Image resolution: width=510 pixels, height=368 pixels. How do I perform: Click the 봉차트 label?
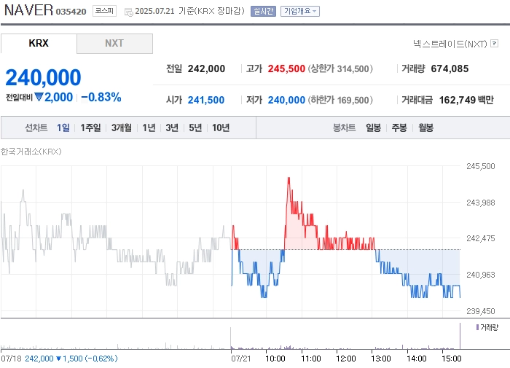pyautogui.click(x=344, y=128)
